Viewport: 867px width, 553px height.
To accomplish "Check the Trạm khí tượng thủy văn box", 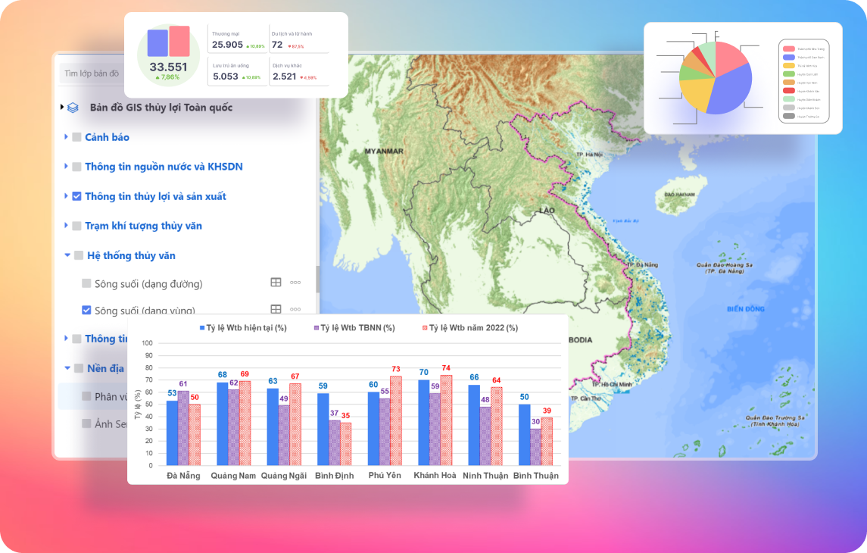I will pyautogui.click(x=76, y=226).
